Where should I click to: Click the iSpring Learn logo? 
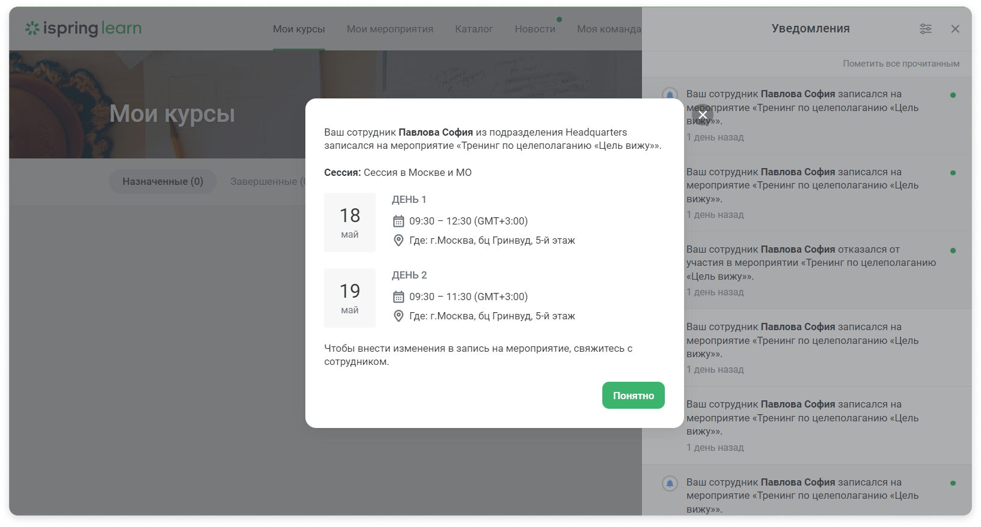(x=84, y=28)
